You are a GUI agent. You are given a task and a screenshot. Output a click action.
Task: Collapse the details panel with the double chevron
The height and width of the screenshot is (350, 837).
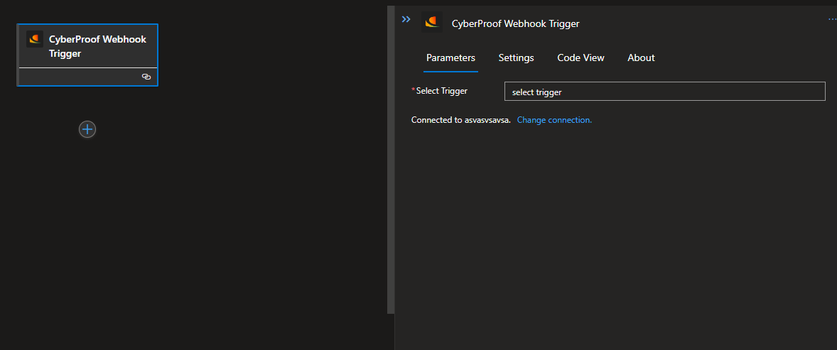click(406, 19)
